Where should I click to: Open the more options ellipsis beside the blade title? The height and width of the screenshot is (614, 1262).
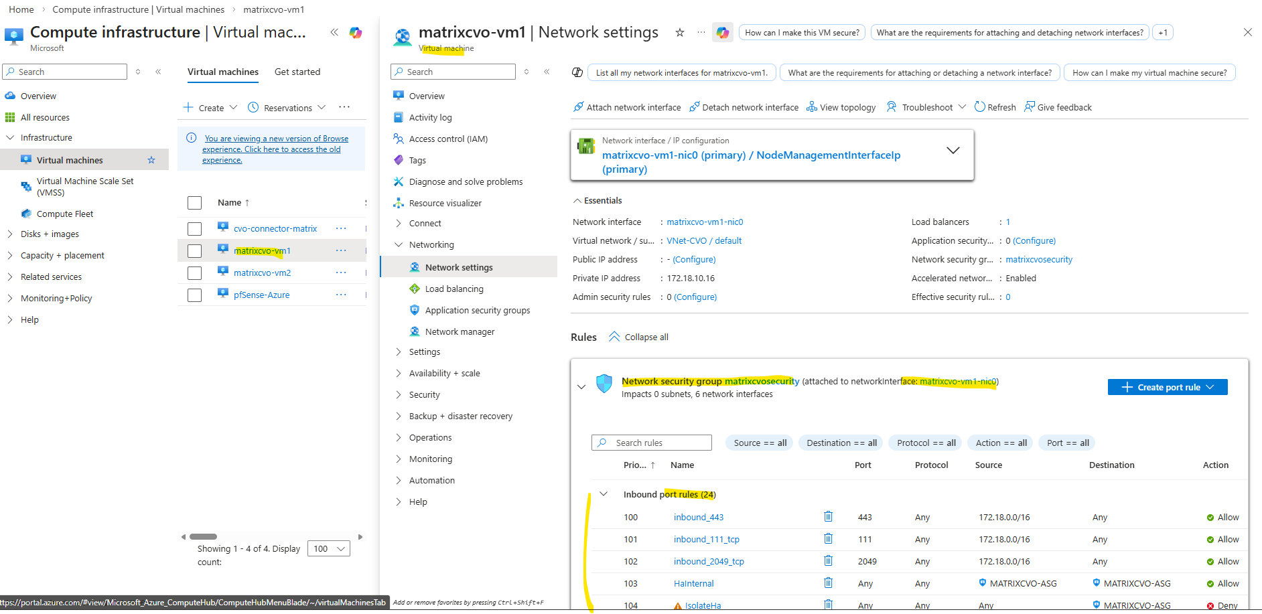701,32
